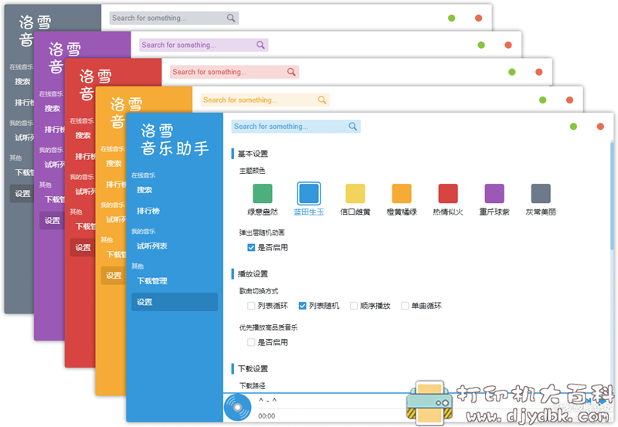Click the search magnifier in red window
The image size is (618, 427).
(291, 72)
